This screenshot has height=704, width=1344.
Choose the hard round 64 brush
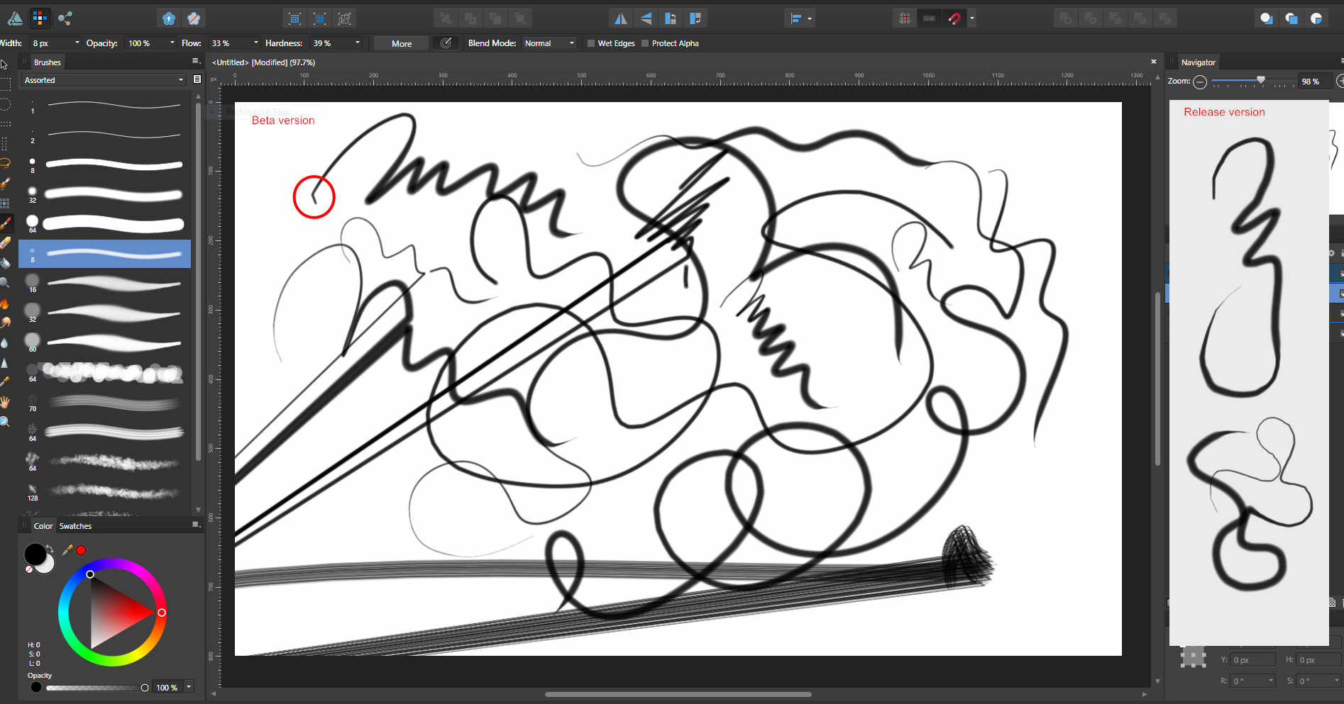pyautogui.click(x=104, y=224)
